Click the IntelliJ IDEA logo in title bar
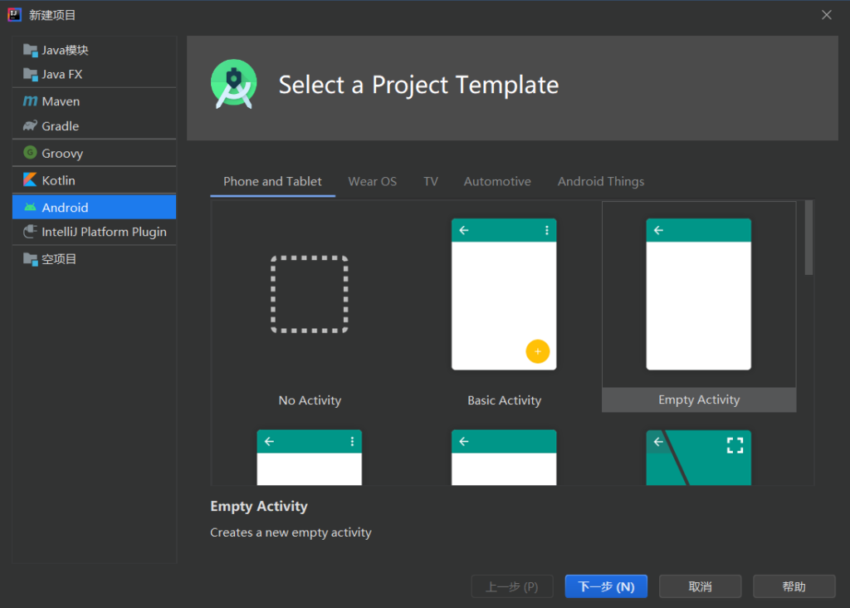This screenshot has width=850, height=608. (x=14, y=15)
